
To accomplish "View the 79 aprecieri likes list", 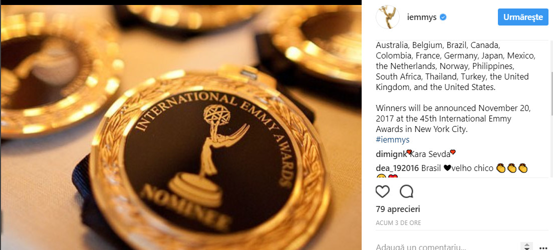I will [398, 209].
